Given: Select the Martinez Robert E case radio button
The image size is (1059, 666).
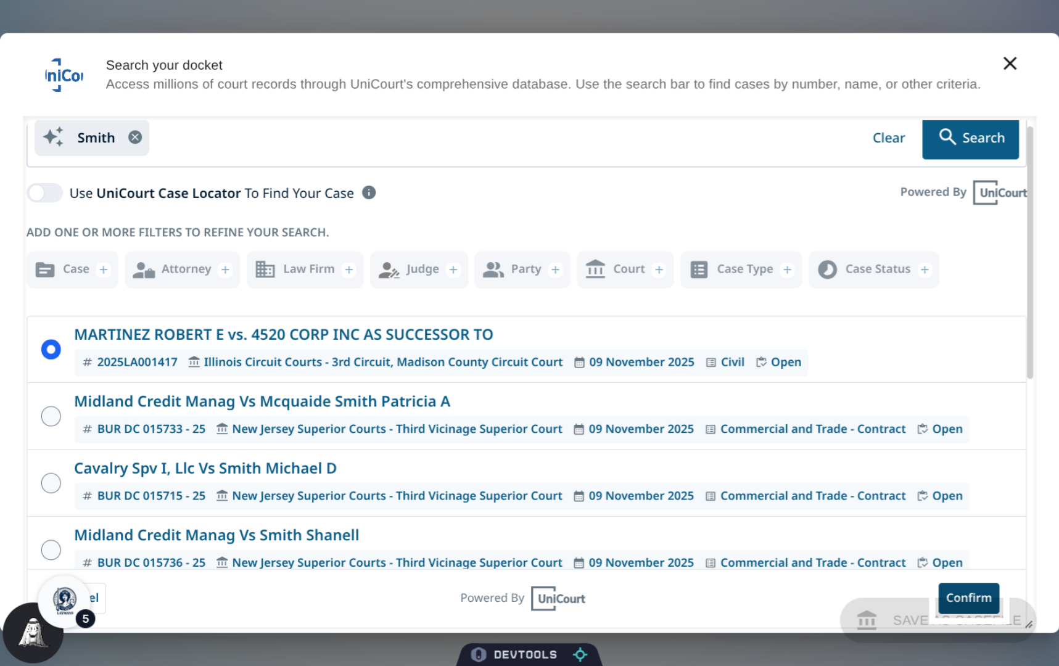Looking at the screenshot, I should [51, 350].
